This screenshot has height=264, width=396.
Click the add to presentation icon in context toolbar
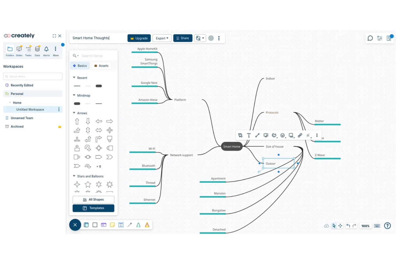coord(266,135)
